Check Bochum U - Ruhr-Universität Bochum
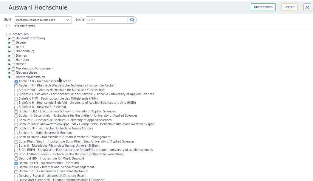 pos(16,133)
